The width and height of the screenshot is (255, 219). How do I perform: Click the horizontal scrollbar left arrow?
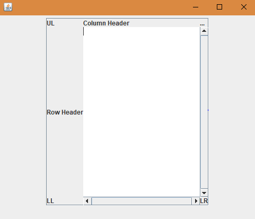pos(87,201)
